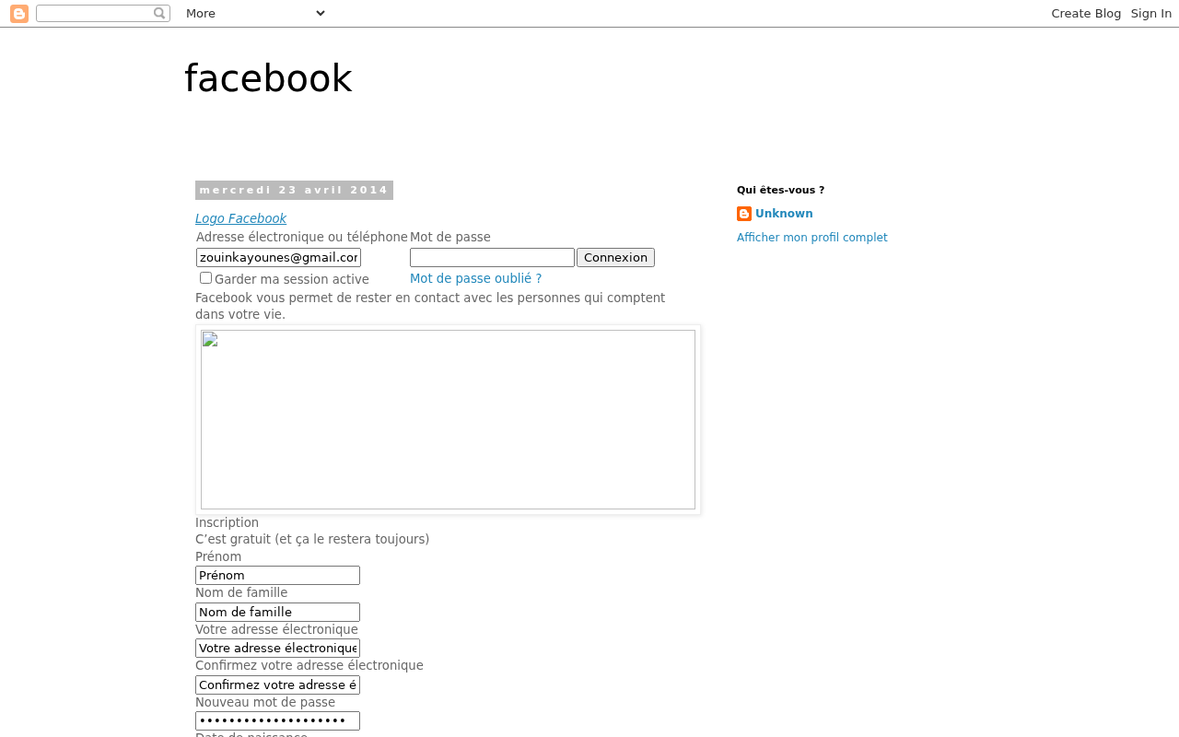The width and height of the screenshot is (1179, 737).
Task: Open the Create Blog link
Action: 1086,13
